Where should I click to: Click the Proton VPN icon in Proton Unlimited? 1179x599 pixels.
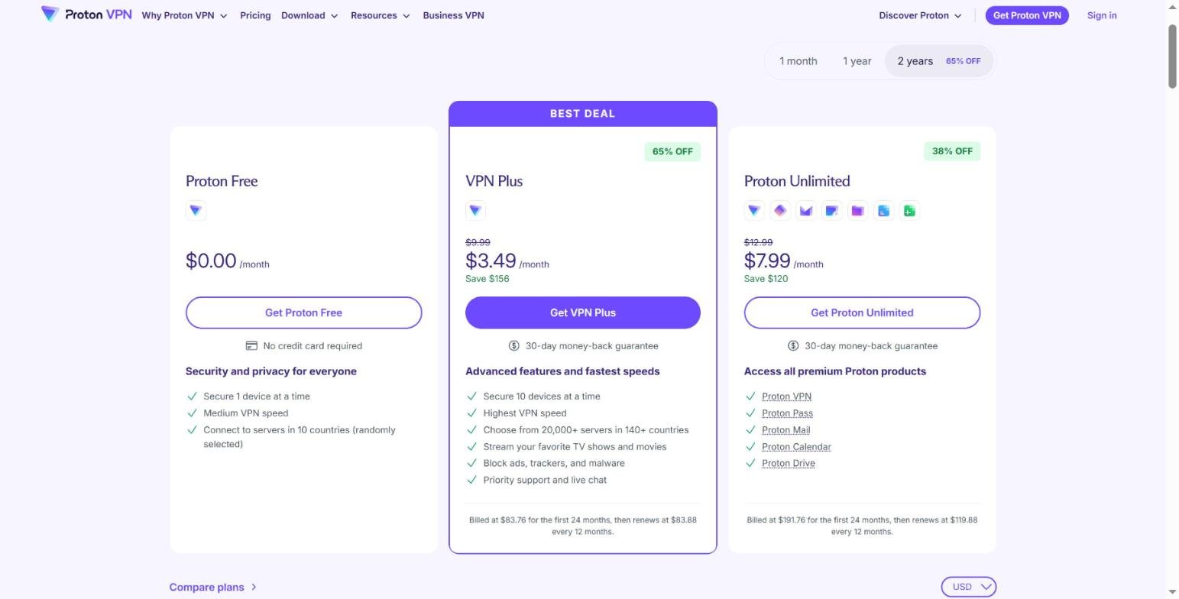point(754,211)
